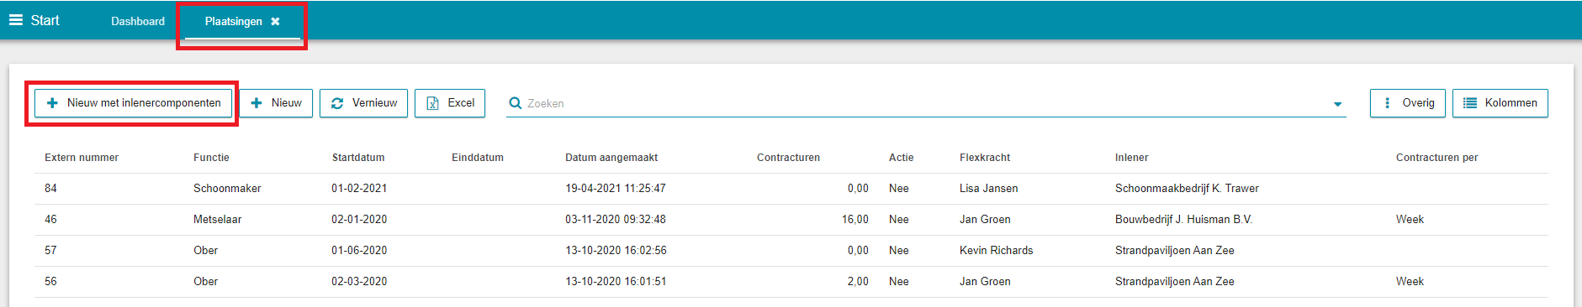
Task: Click Nieuw met inlenercomponenten button
Action: [x=133, y=103]
